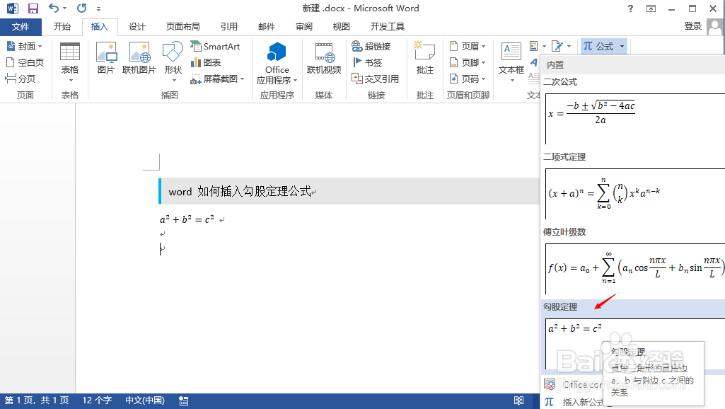725x409 pixels.
Task: Switch to the Insert (插入) tab
Action: [100, 27]
